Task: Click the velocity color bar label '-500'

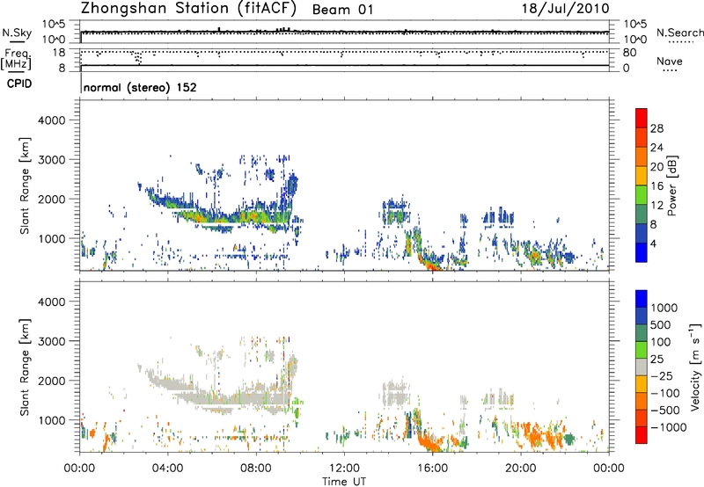Action: click(664, 411)
